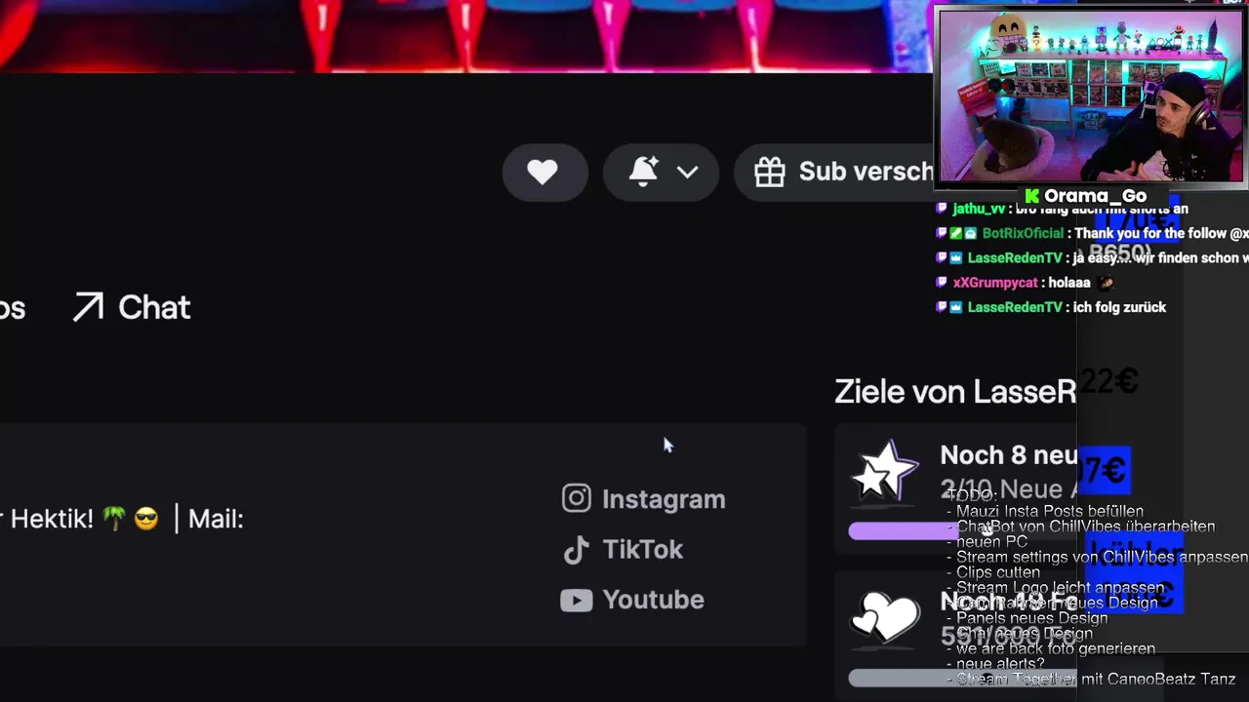Click the heart follow button
The height and width of the screenshot is (702, 1249).
pyautogui.click(x=544, y=173)
